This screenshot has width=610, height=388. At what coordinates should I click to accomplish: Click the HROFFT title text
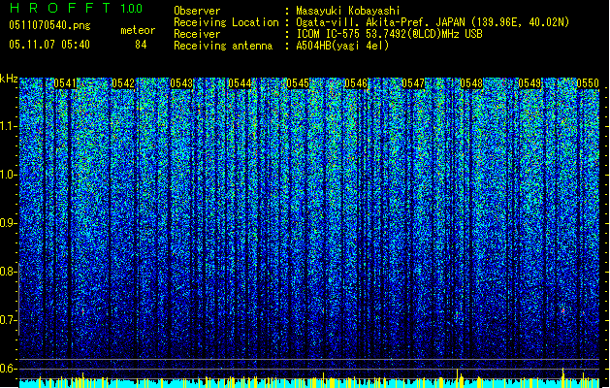(60, 8)
